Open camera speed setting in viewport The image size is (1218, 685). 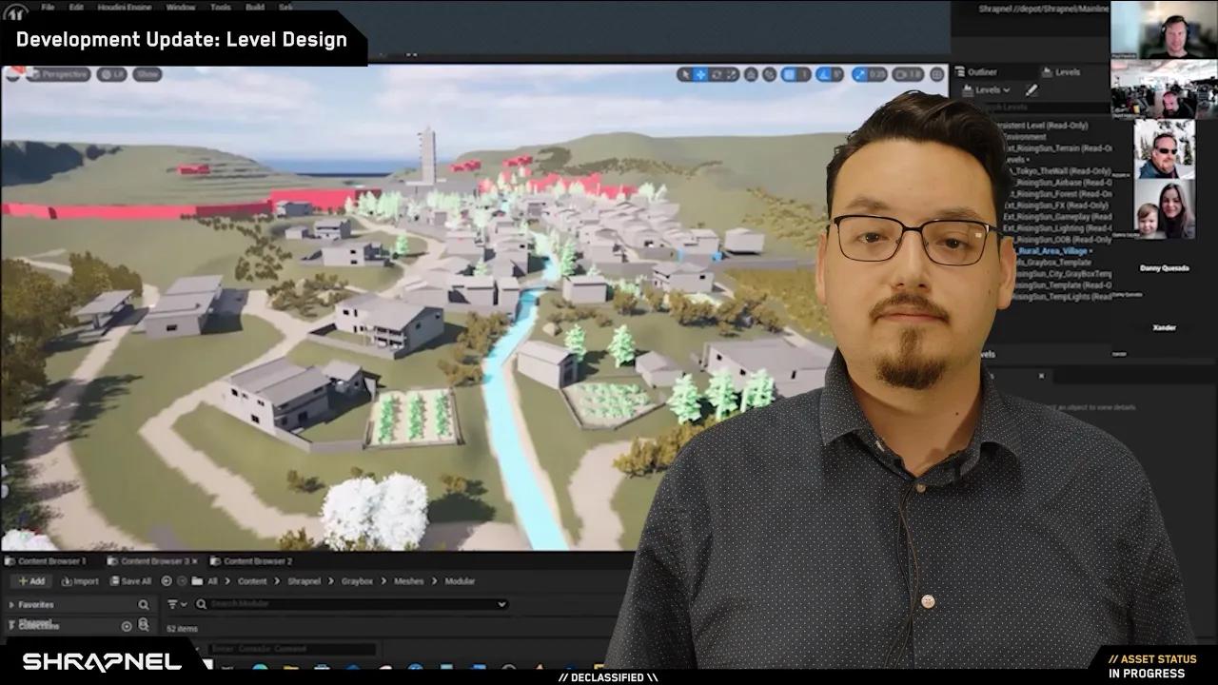click(x=909, y=74)
